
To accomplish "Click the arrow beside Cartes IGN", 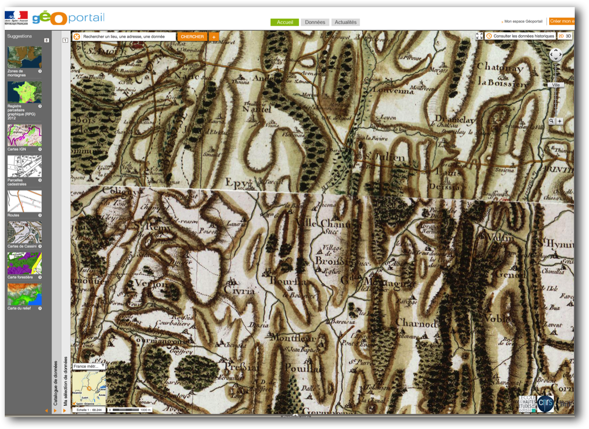I will point(39,149).
